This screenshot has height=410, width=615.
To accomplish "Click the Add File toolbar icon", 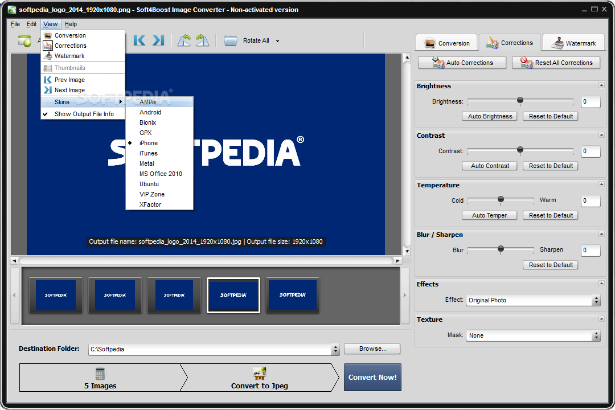I will click(24, 41).
